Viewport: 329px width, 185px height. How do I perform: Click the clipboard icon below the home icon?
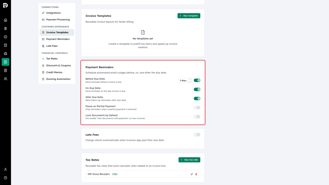pos(5,29)
